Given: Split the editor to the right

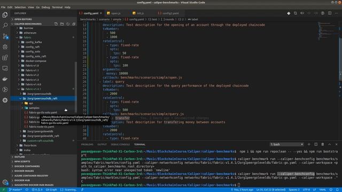Looking at the screenshot, I should pyautogui.click(x=330, y=13).
